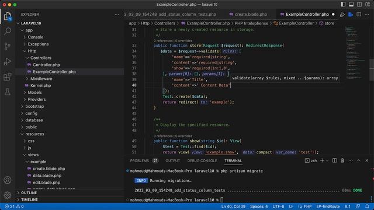Click the Explorer more actions ellipsis
The width and height of the screenshot is (374, 210).
pos(117,14)
